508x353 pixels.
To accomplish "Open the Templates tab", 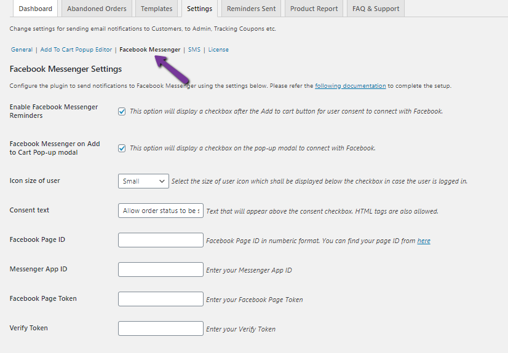I will [x=156, y=9].
